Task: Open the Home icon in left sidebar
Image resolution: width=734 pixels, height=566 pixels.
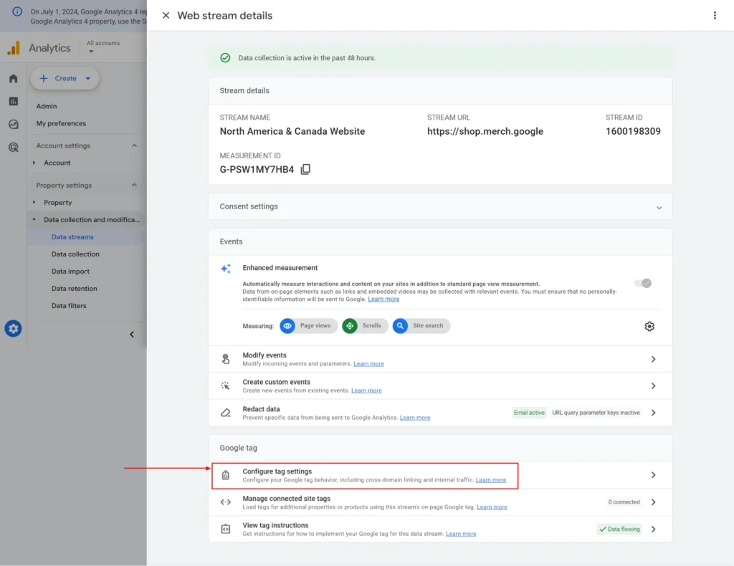Action: pyautogui.click(x=12, y=78)
